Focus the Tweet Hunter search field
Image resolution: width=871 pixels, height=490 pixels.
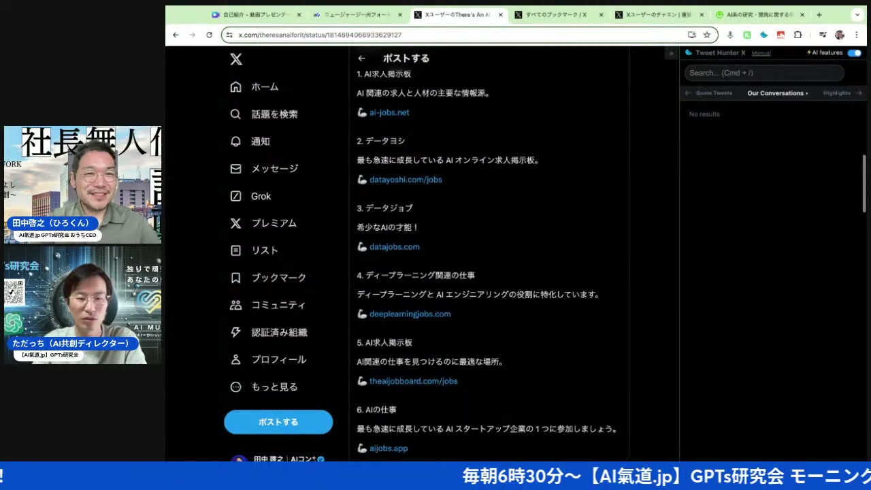click(x=764, y=73)
